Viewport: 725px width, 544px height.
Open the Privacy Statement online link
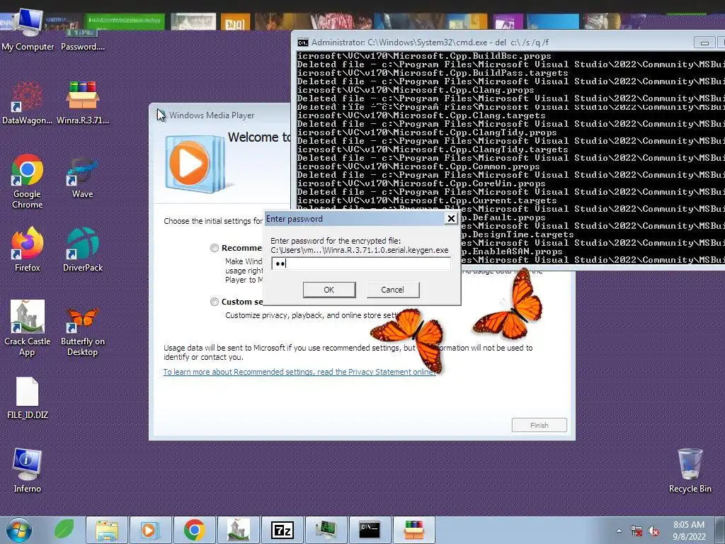[299, 372]
